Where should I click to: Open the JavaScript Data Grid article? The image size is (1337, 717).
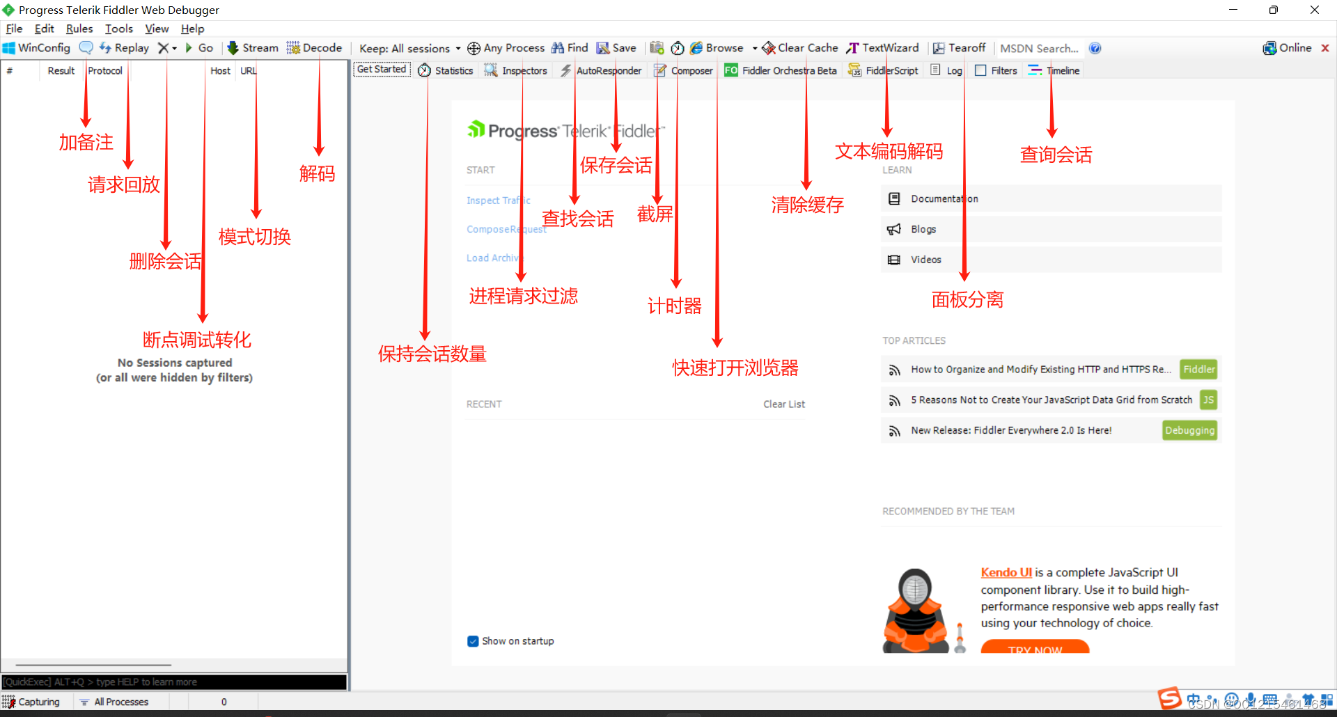pyautogui.click(x=1051, y=400)
